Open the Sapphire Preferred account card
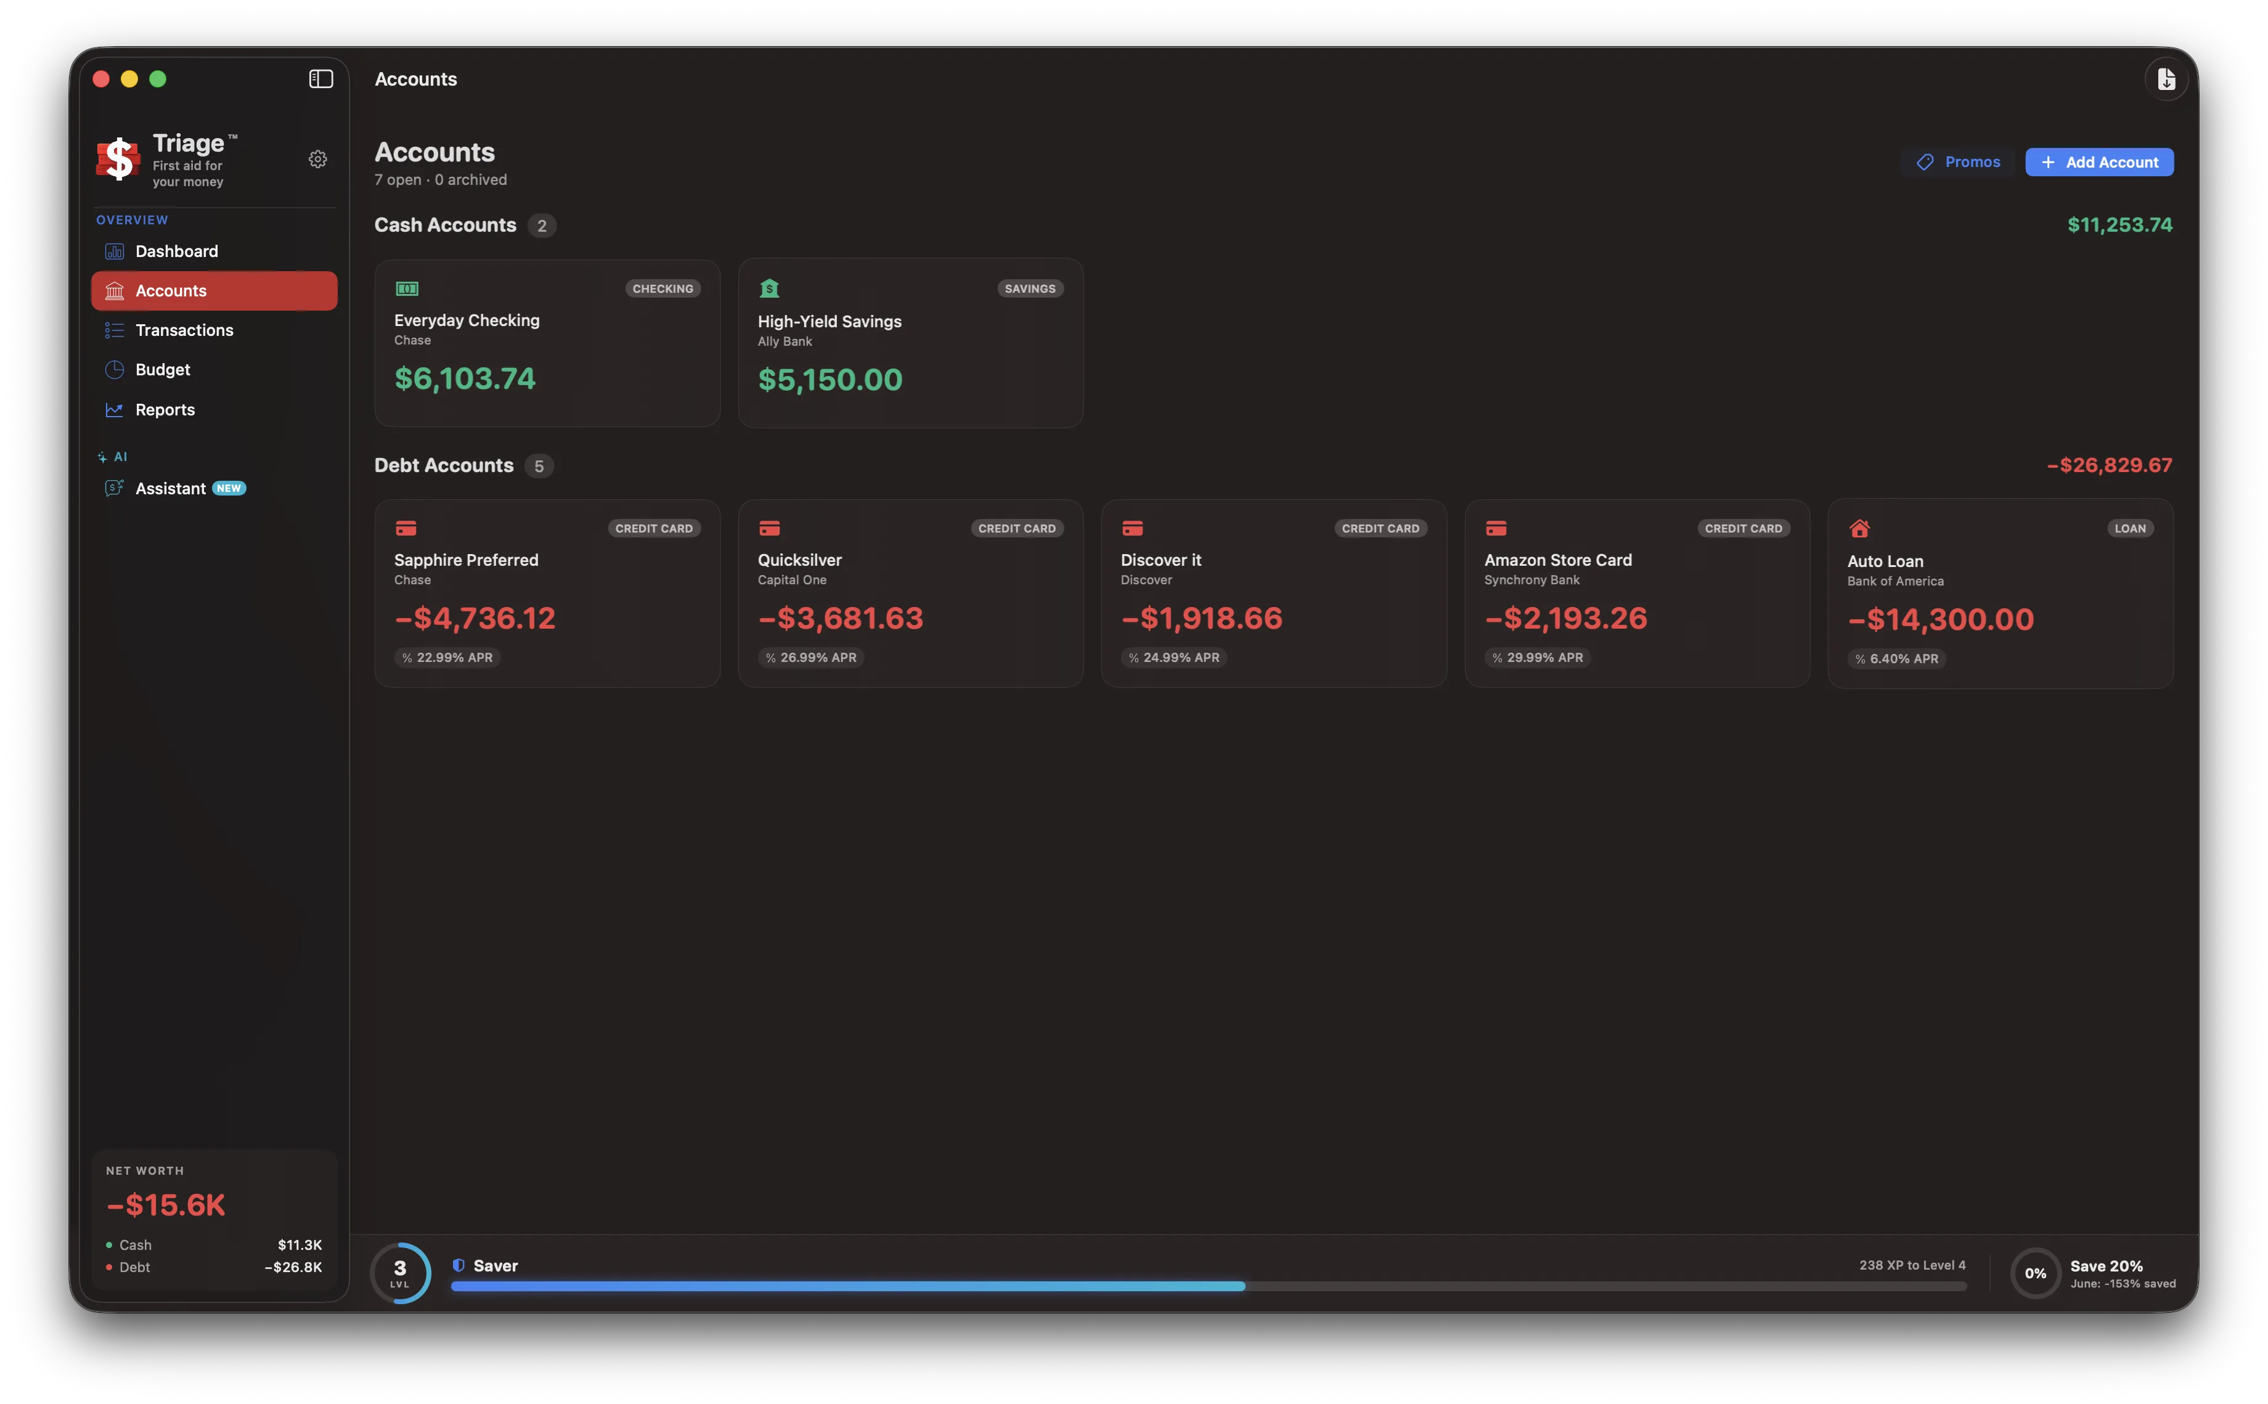 pyautogui.click(x=547, y=594)
